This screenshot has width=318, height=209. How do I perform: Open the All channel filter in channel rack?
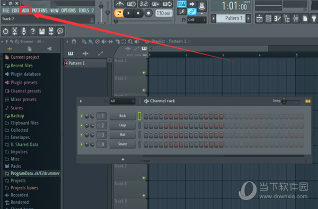point(122,101)
